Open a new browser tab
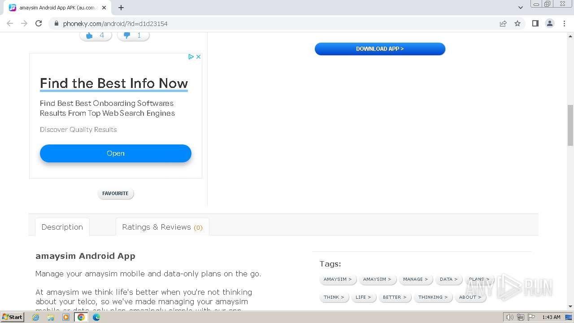The image size is (574, 323). point(121,8)
